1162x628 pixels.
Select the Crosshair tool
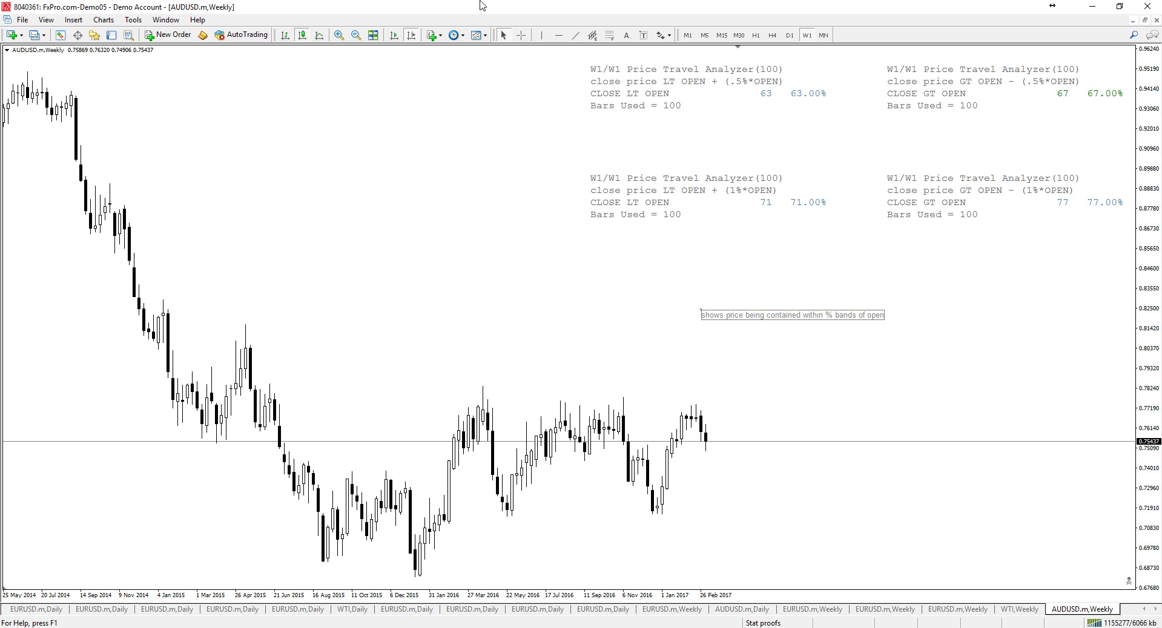tap(521, 35)
